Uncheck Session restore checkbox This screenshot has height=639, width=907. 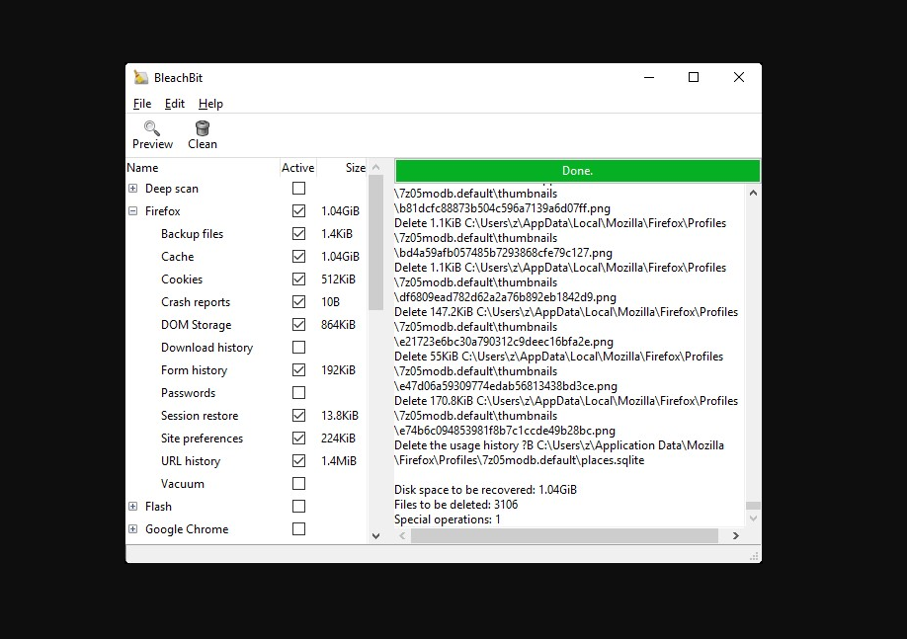tap(298, 415)
